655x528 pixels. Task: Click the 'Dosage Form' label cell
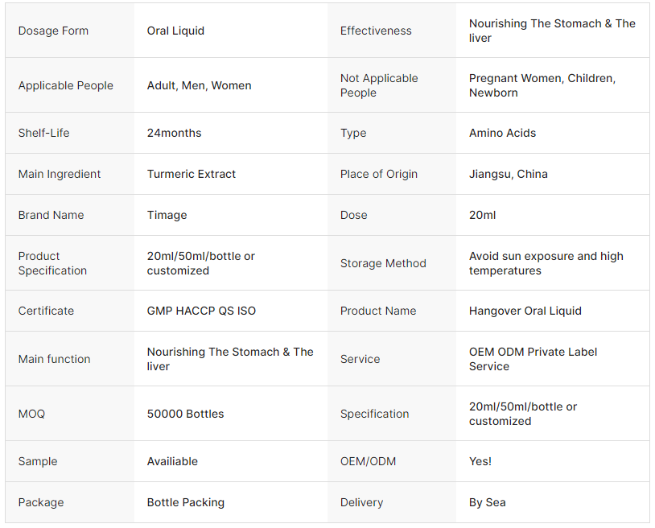pos(53,31)
